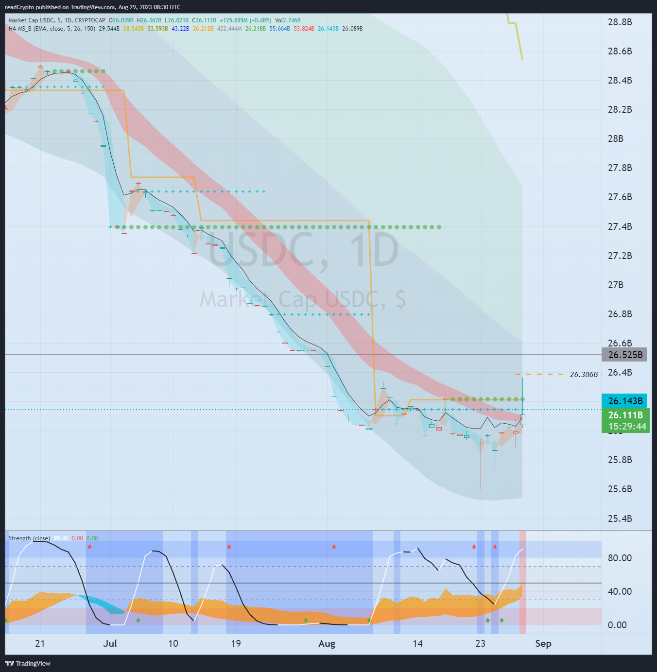657x672 pixels.
Task: Select the high value H26.362B
Action: pyautogui.click(x=149, y=20)
